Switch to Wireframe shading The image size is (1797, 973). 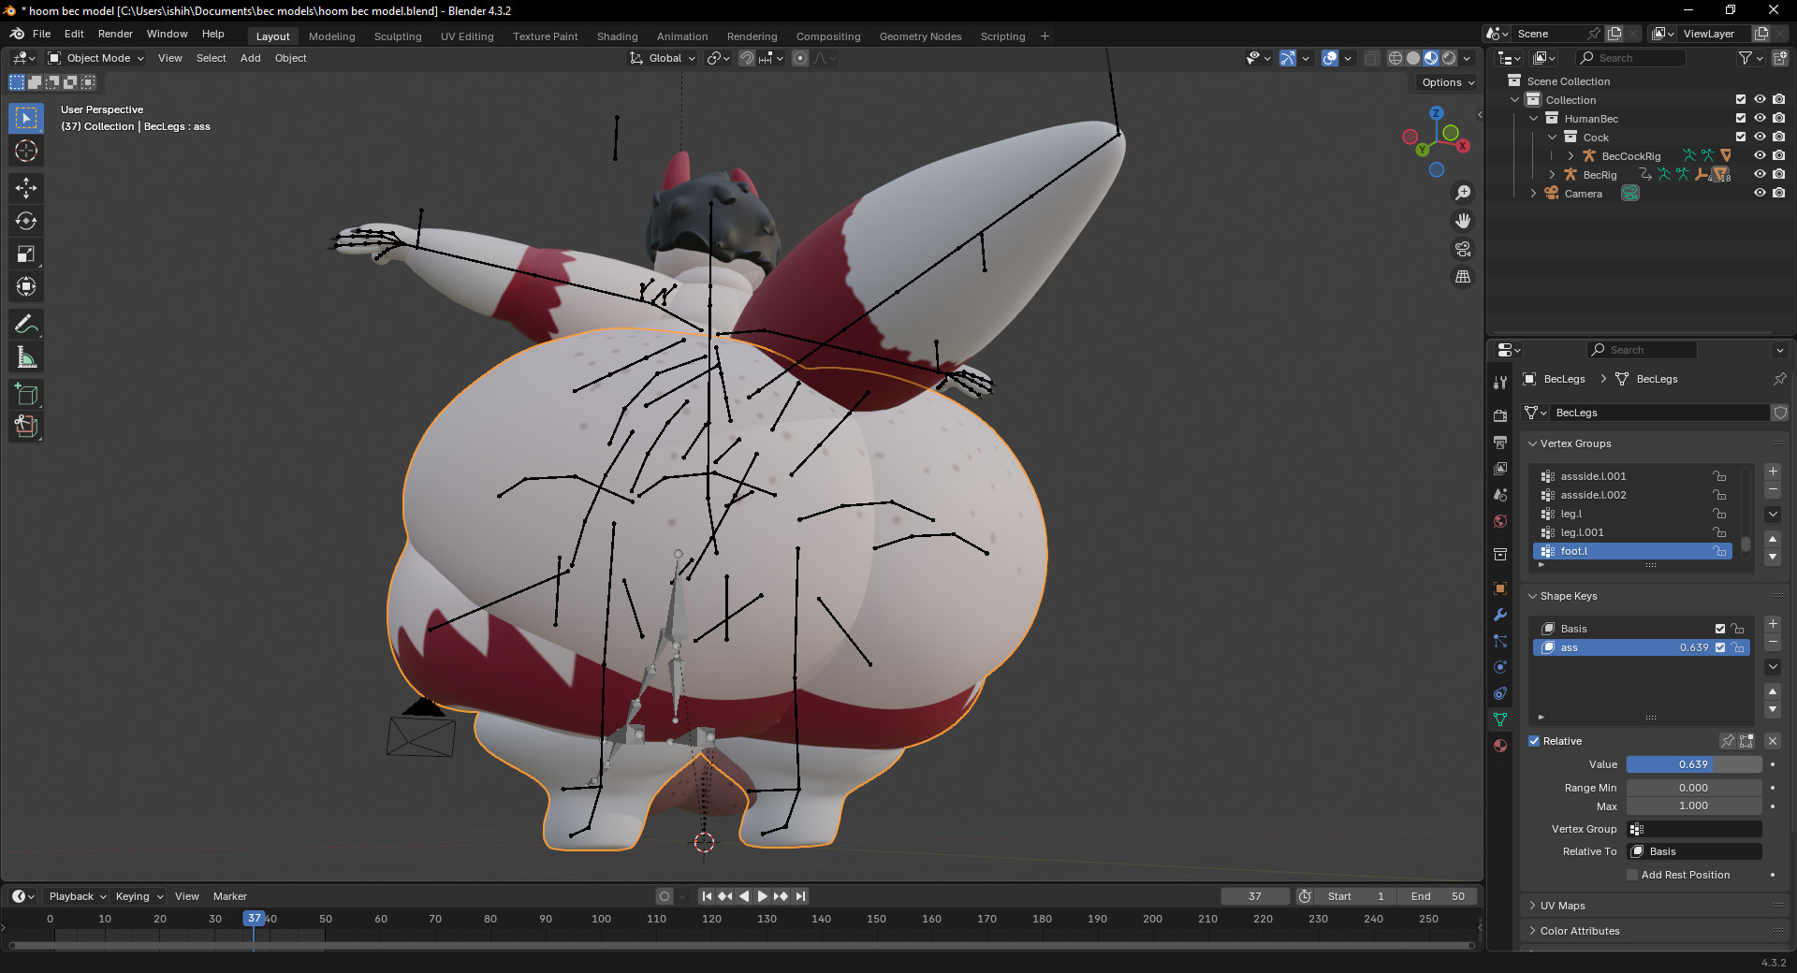[x=1395, y=58]
